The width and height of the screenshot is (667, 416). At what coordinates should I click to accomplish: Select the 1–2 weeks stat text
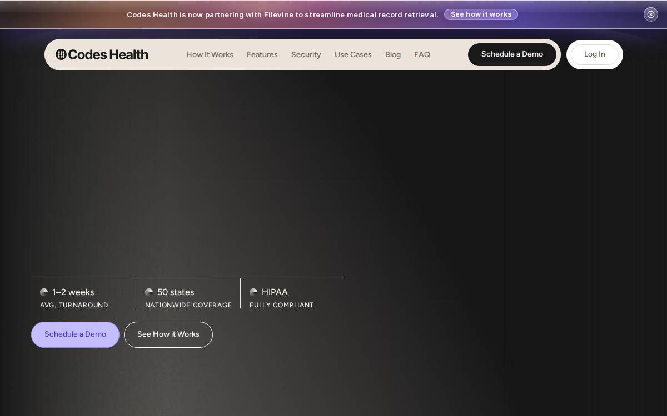coord(73,292)
